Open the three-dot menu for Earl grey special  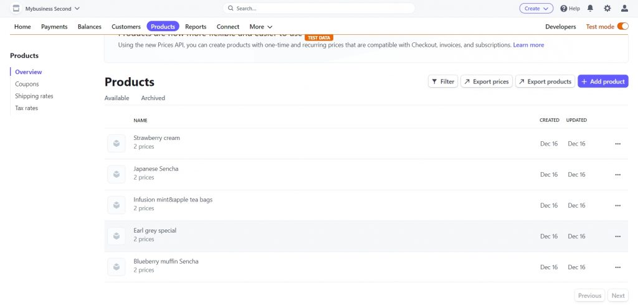[617, 236]
